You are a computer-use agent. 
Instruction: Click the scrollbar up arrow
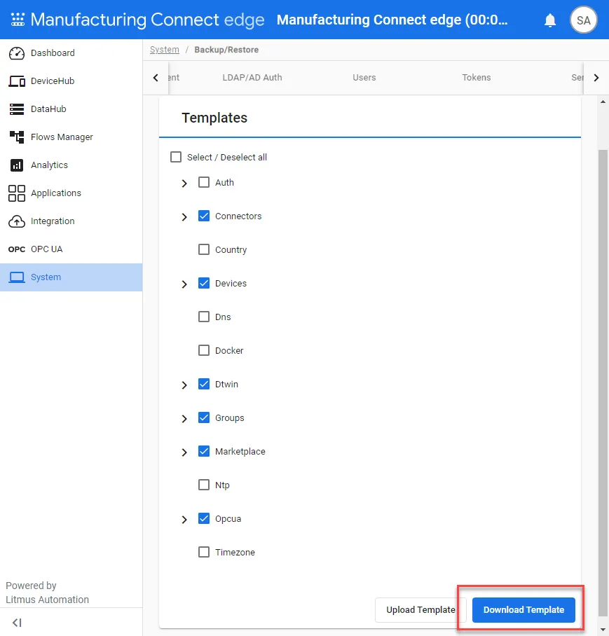point(603,102)
